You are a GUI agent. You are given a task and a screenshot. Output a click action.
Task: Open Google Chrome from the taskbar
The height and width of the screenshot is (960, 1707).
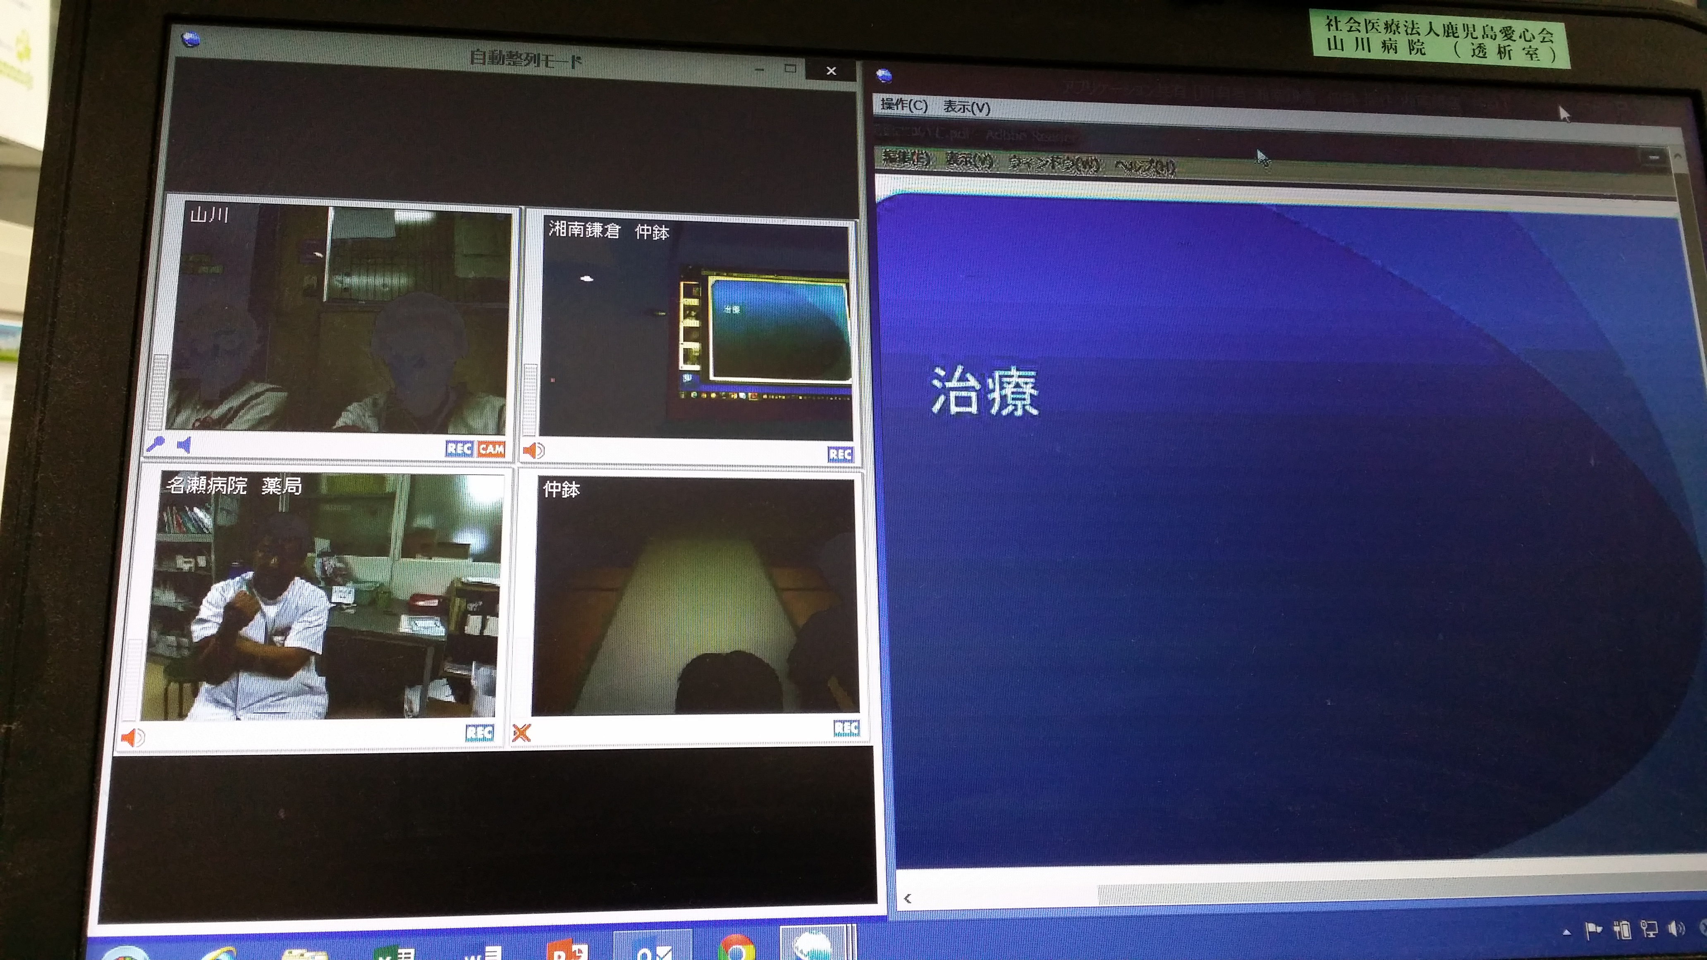tap(736, 948)
